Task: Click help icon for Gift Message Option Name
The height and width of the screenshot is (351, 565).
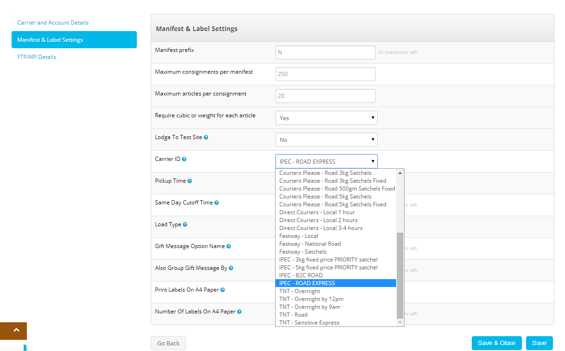Action: (x=229, y=247)
